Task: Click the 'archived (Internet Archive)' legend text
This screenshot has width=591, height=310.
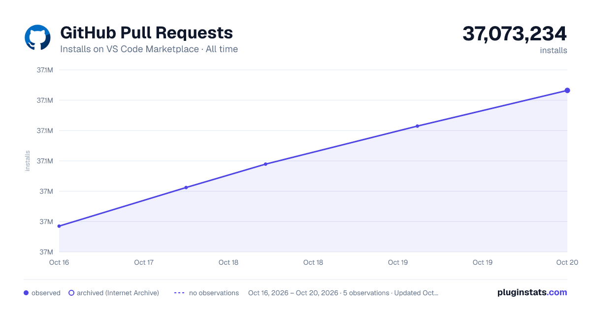Action: point(118,293)
